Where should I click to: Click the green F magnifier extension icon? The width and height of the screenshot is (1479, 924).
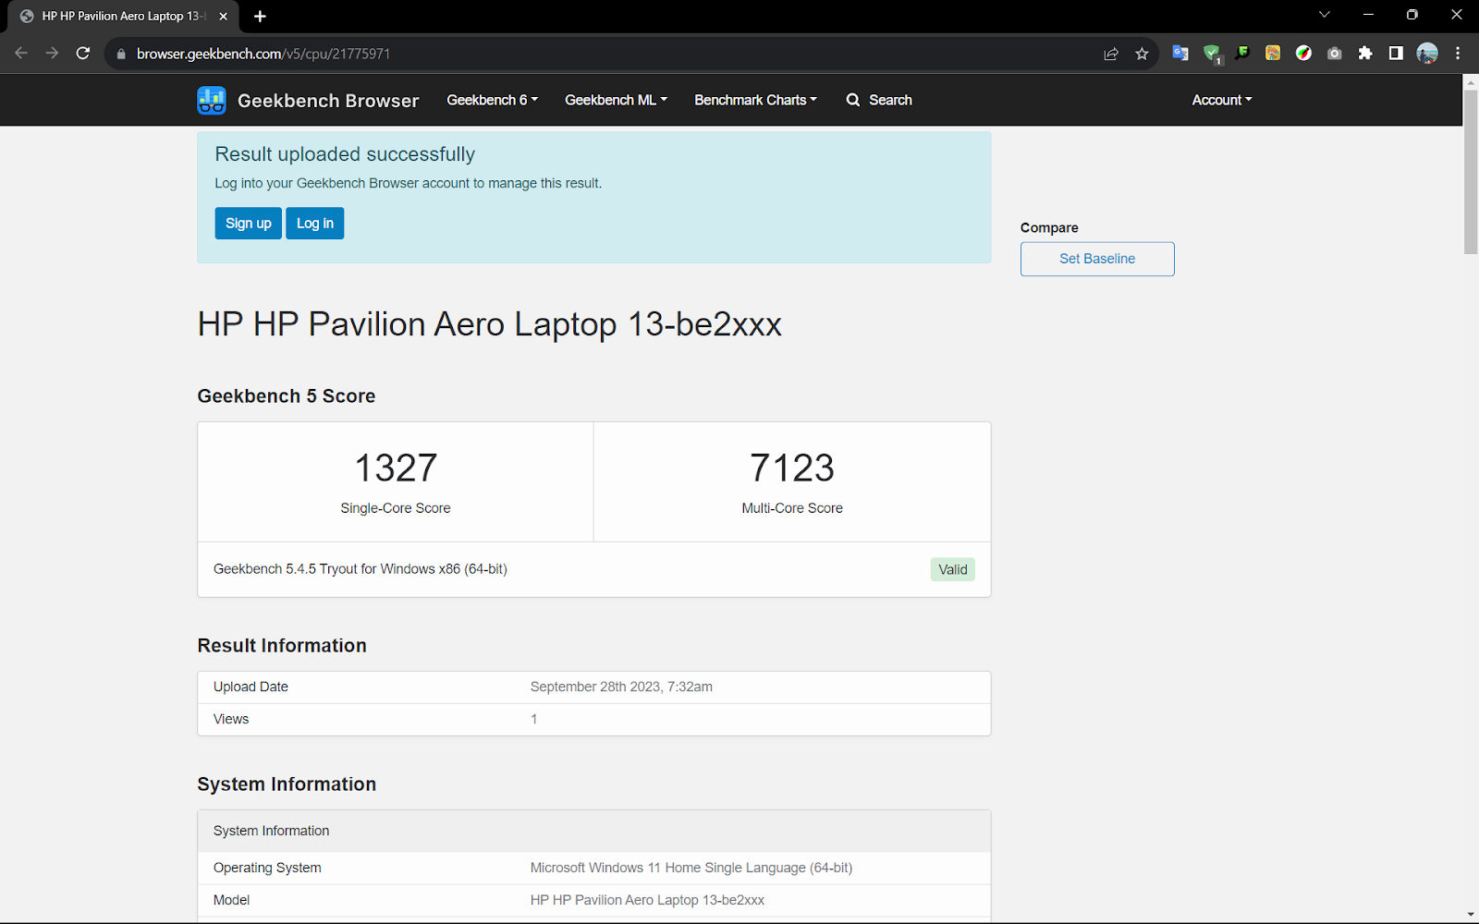1242,53
